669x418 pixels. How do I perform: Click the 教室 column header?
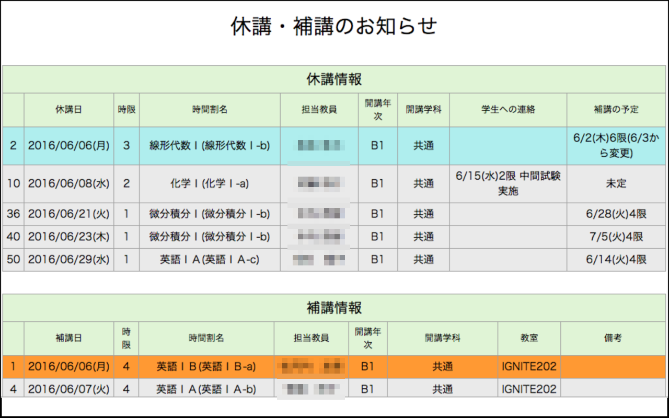coord(529,338)
